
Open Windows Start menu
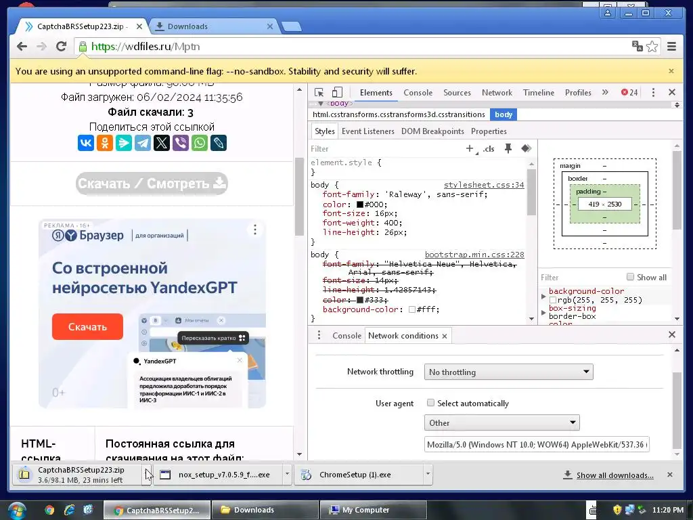click(x=16, y=511)
